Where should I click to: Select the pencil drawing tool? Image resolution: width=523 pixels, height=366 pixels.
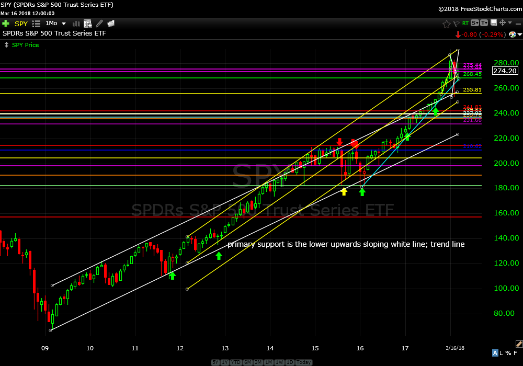(99, 24)
